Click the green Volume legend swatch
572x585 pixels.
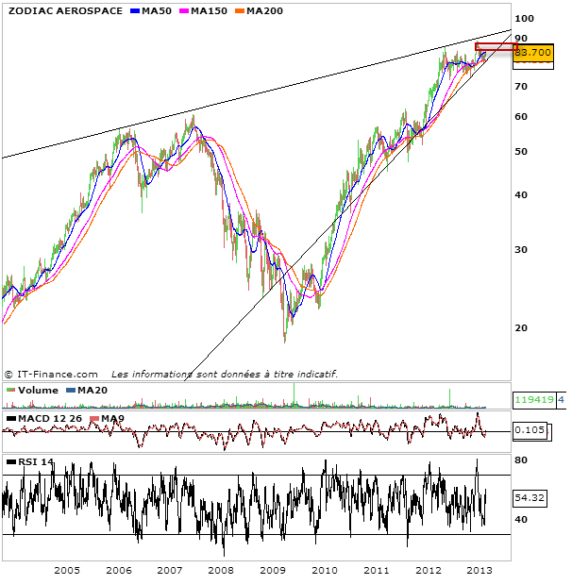10,390
